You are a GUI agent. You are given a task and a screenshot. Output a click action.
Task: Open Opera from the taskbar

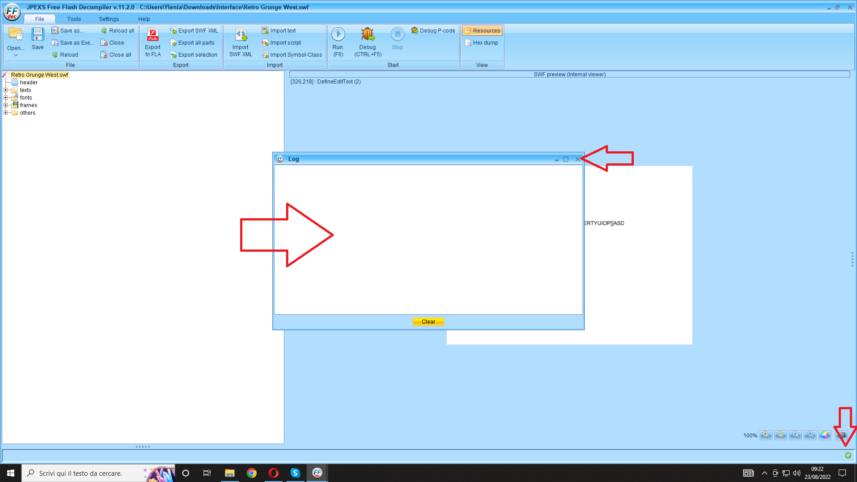click(274, 473)
